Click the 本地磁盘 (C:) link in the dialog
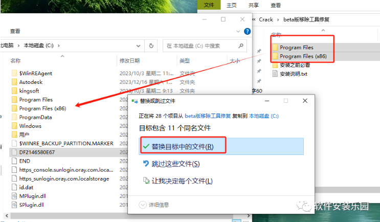The width and height of the screenshot is (380, 222). click(x=264, y=116)
